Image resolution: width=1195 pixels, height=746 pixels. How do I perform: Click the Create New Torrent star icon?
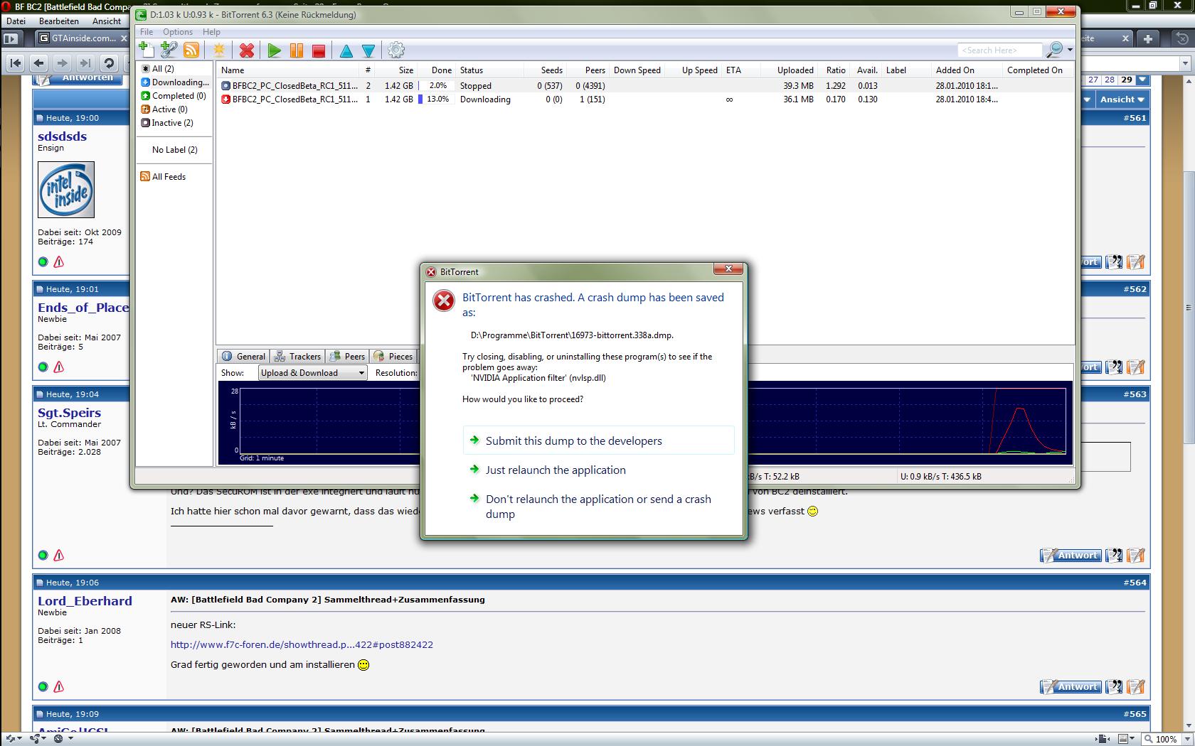point(219,50)
